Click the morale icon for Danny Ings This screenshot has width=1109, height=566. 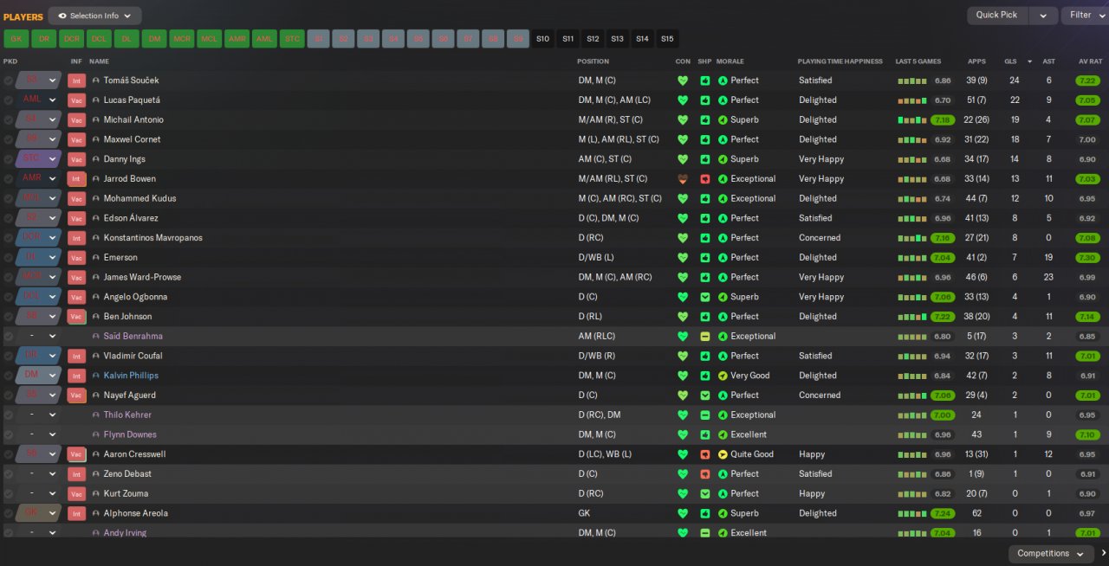click(723, 159)
